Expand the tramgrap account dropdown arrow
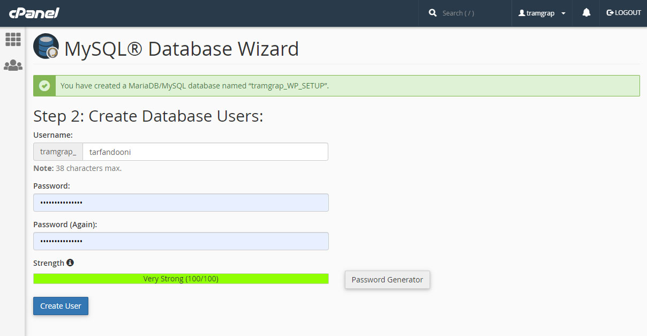The width and height of the screenshot is (647, 336). pyautogui.click(x=563, y=13)
